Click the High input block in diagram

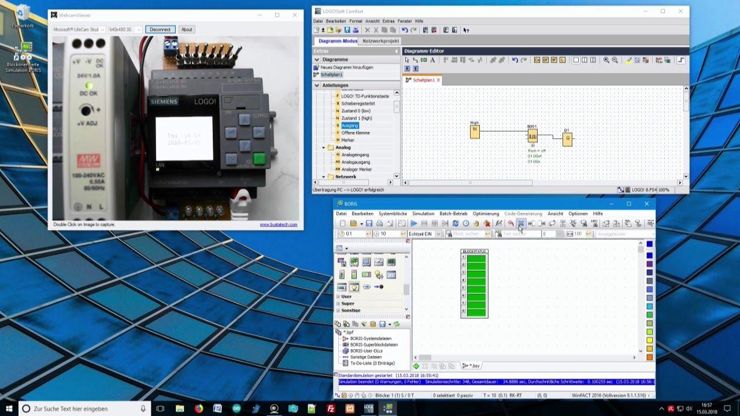pos(475,132)
